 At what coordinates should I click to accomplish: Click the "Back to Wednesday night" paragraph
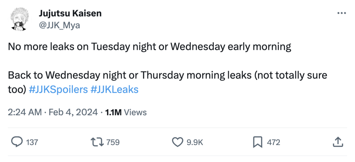tap(167, 76)
